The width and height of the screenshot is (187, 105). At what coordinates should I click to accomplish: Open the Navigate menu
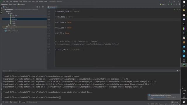[15, 1]
